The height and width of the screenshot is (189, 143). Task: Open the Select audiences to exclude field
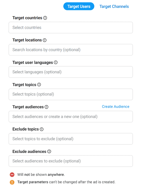pos(71,161)
